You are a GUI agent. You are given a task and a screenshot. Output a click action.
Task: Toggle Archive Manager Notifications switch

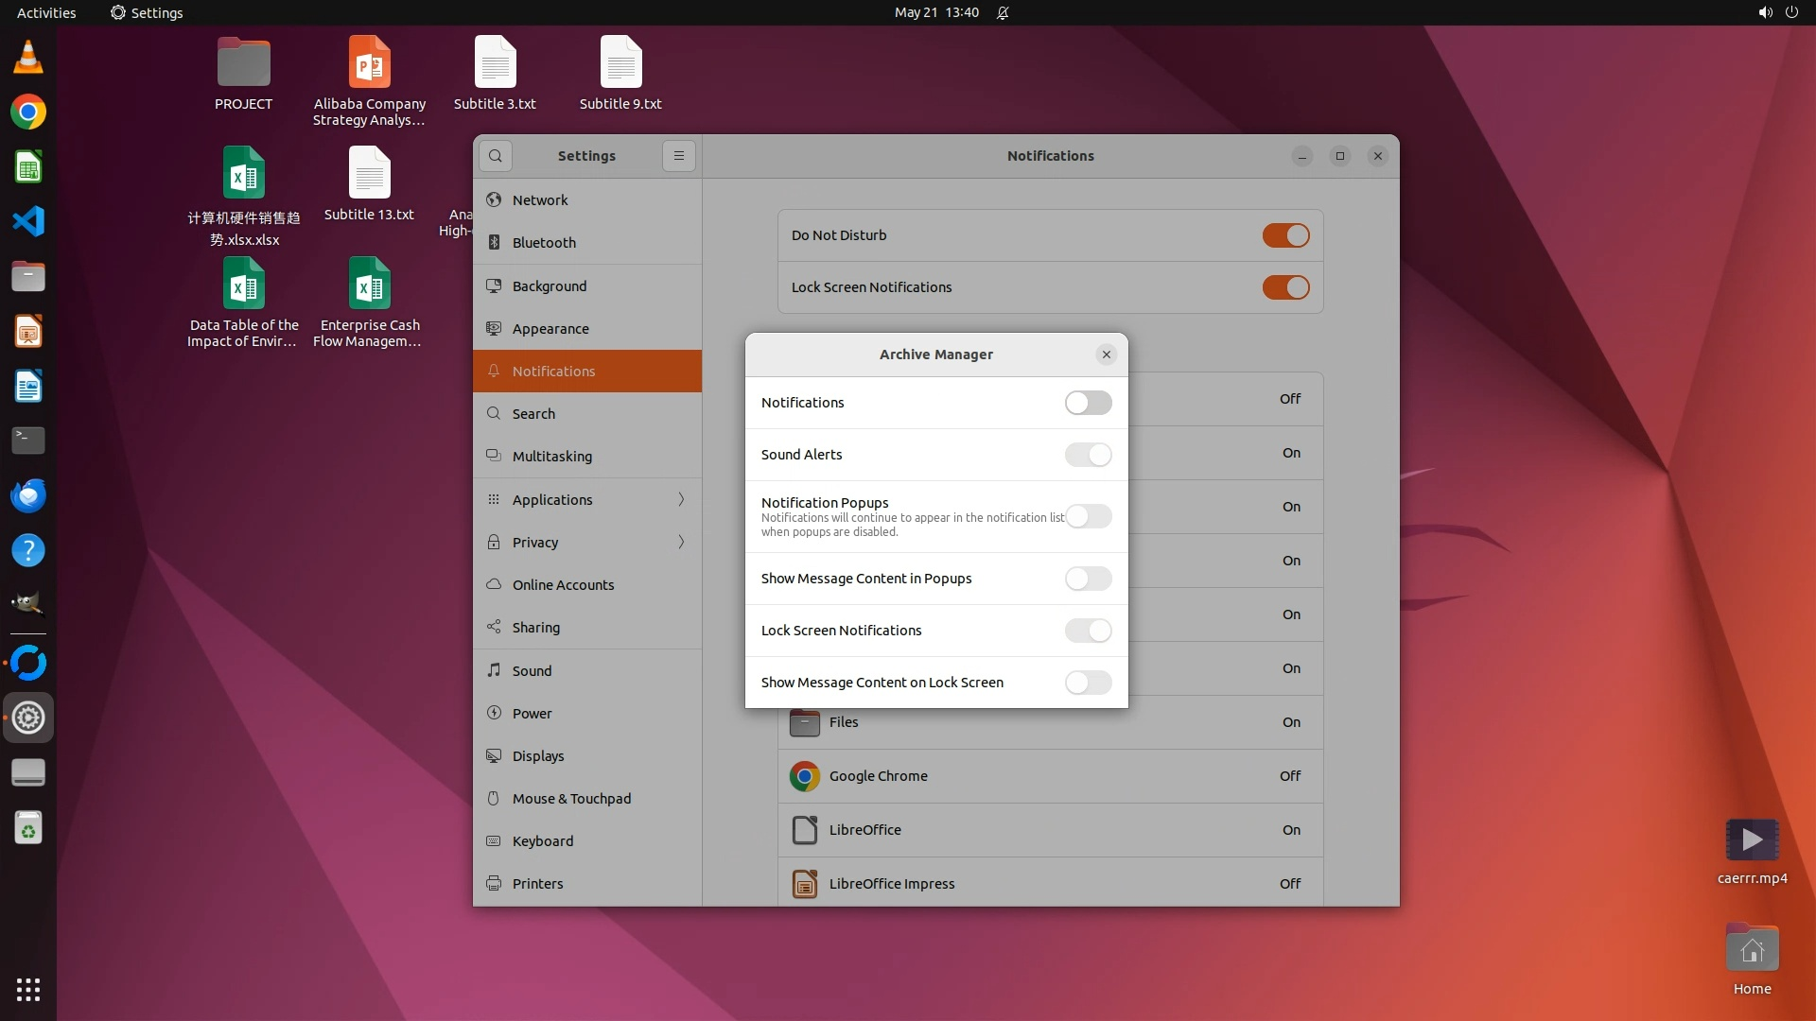[x=1088, y=403]
